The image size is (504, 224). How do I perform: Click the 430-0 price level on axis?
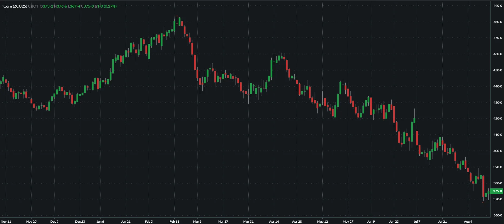click(498, 103)
